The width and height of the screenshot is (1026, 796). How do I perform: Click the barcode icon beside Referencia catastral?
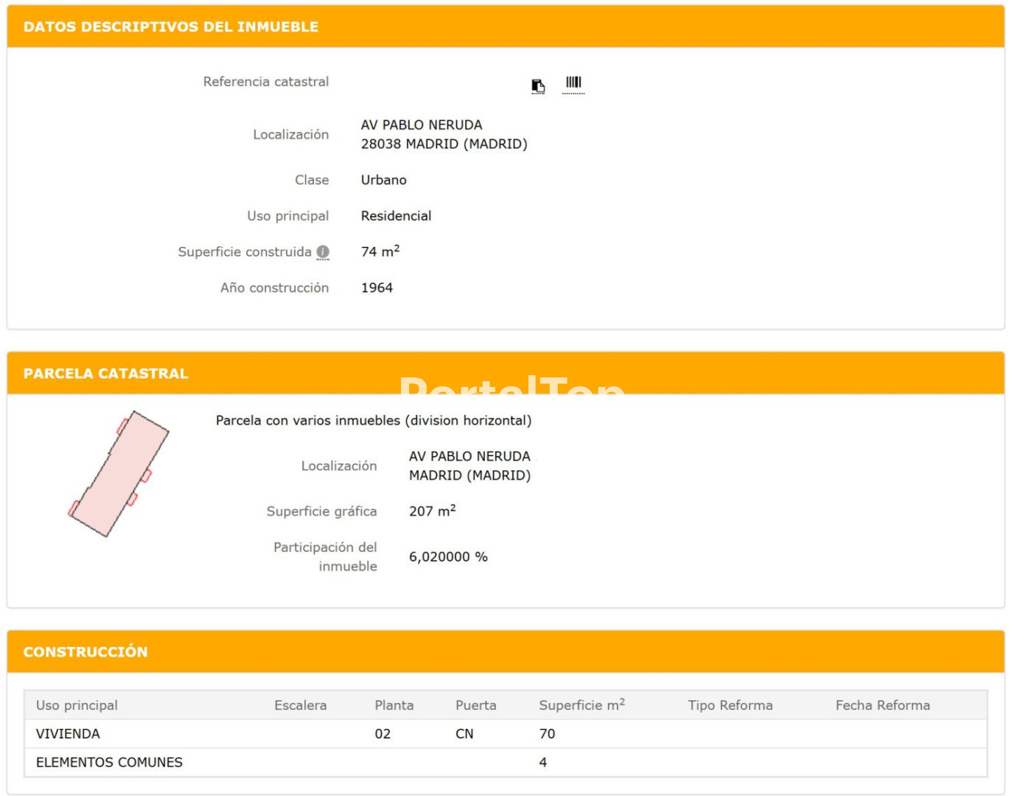click(573, 83)
